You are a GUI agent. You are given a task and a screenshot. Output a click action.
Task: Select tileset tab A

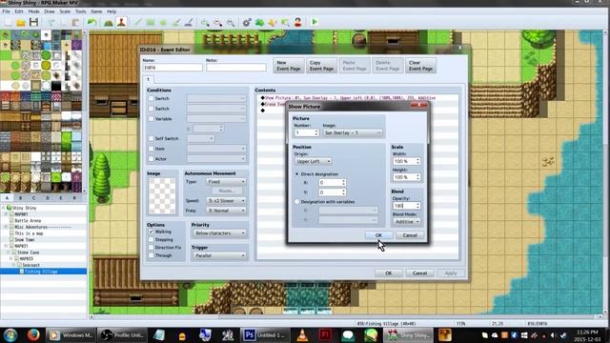pos(7,198)
